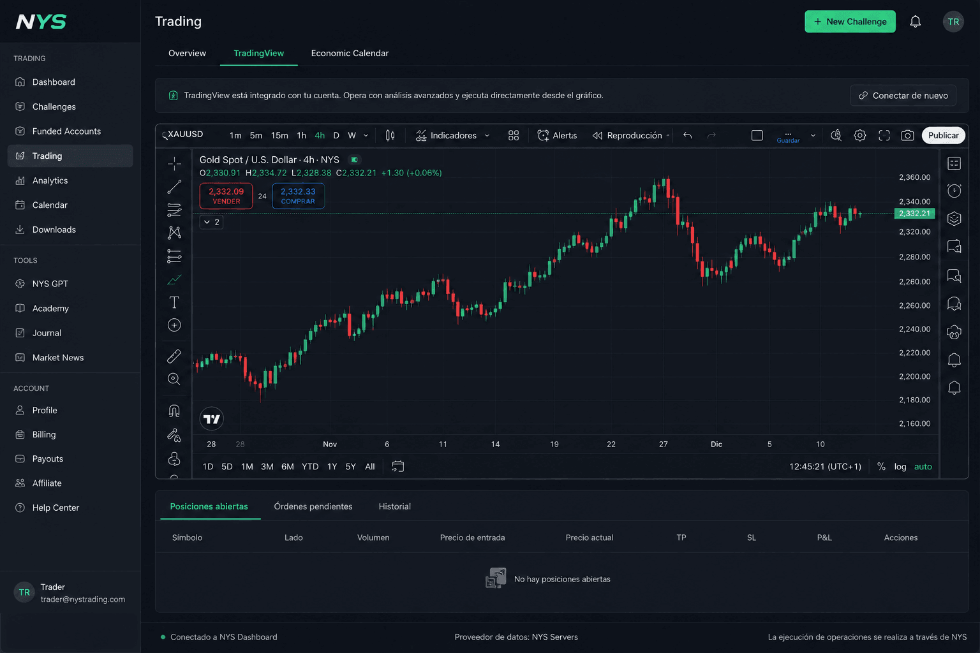Select the 15m timeframe
Viewport: 980px width, 653px height.
(x=279, y=135)
